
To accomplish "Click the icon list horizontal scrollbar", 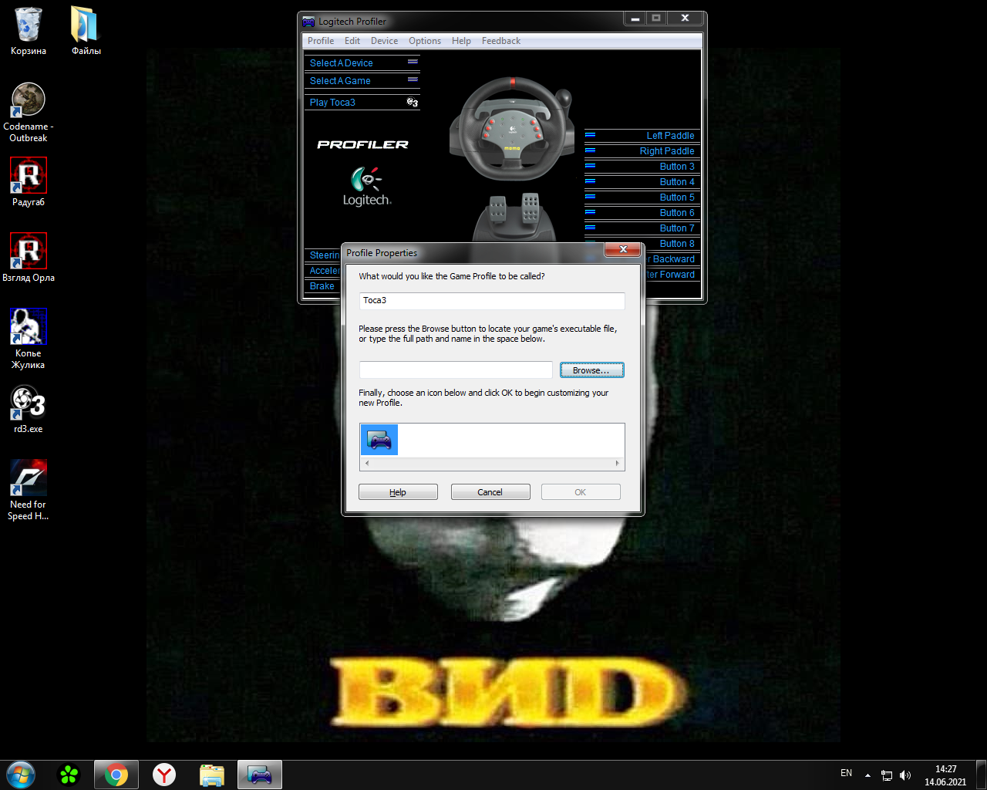I will [492, 463].
